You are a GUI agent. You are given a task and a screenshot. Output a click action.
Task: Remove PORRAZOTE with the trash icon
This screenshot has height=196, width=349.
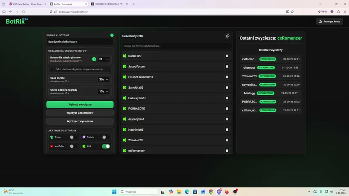tap(227, 109)
